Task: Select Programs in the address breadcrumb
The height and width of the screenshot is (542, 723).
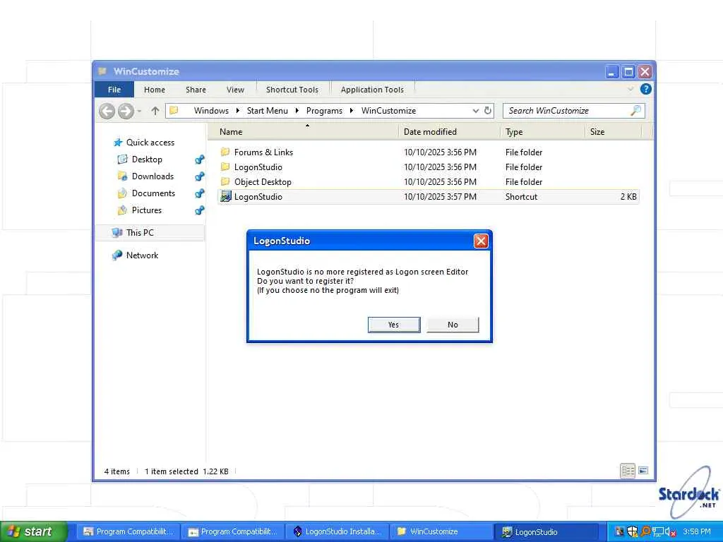Action: [324, 111]
